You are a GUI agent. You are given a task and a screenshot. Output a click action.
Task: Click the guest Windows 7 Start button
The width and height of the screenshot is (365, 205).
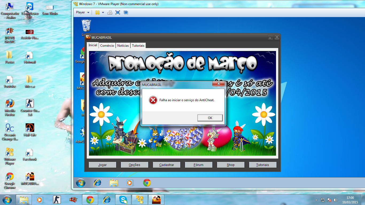(80, 183)
